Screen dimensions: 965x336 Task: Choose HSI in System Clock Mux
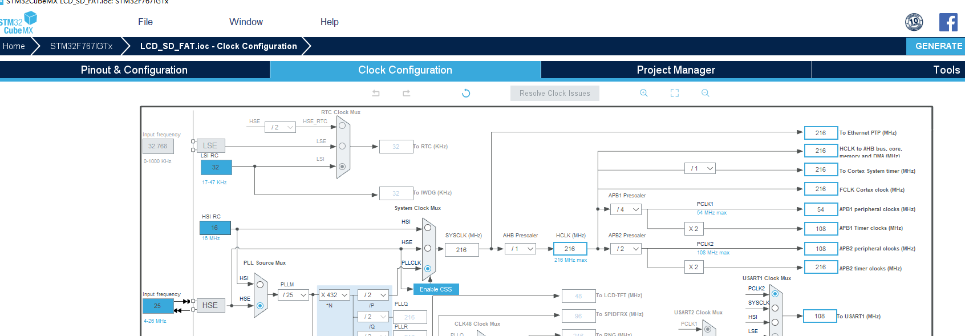pos(428,228)
